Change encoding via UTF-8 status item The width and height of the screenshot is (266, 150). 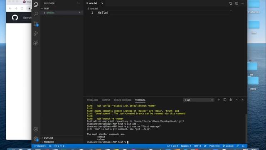tap(197, 146)
